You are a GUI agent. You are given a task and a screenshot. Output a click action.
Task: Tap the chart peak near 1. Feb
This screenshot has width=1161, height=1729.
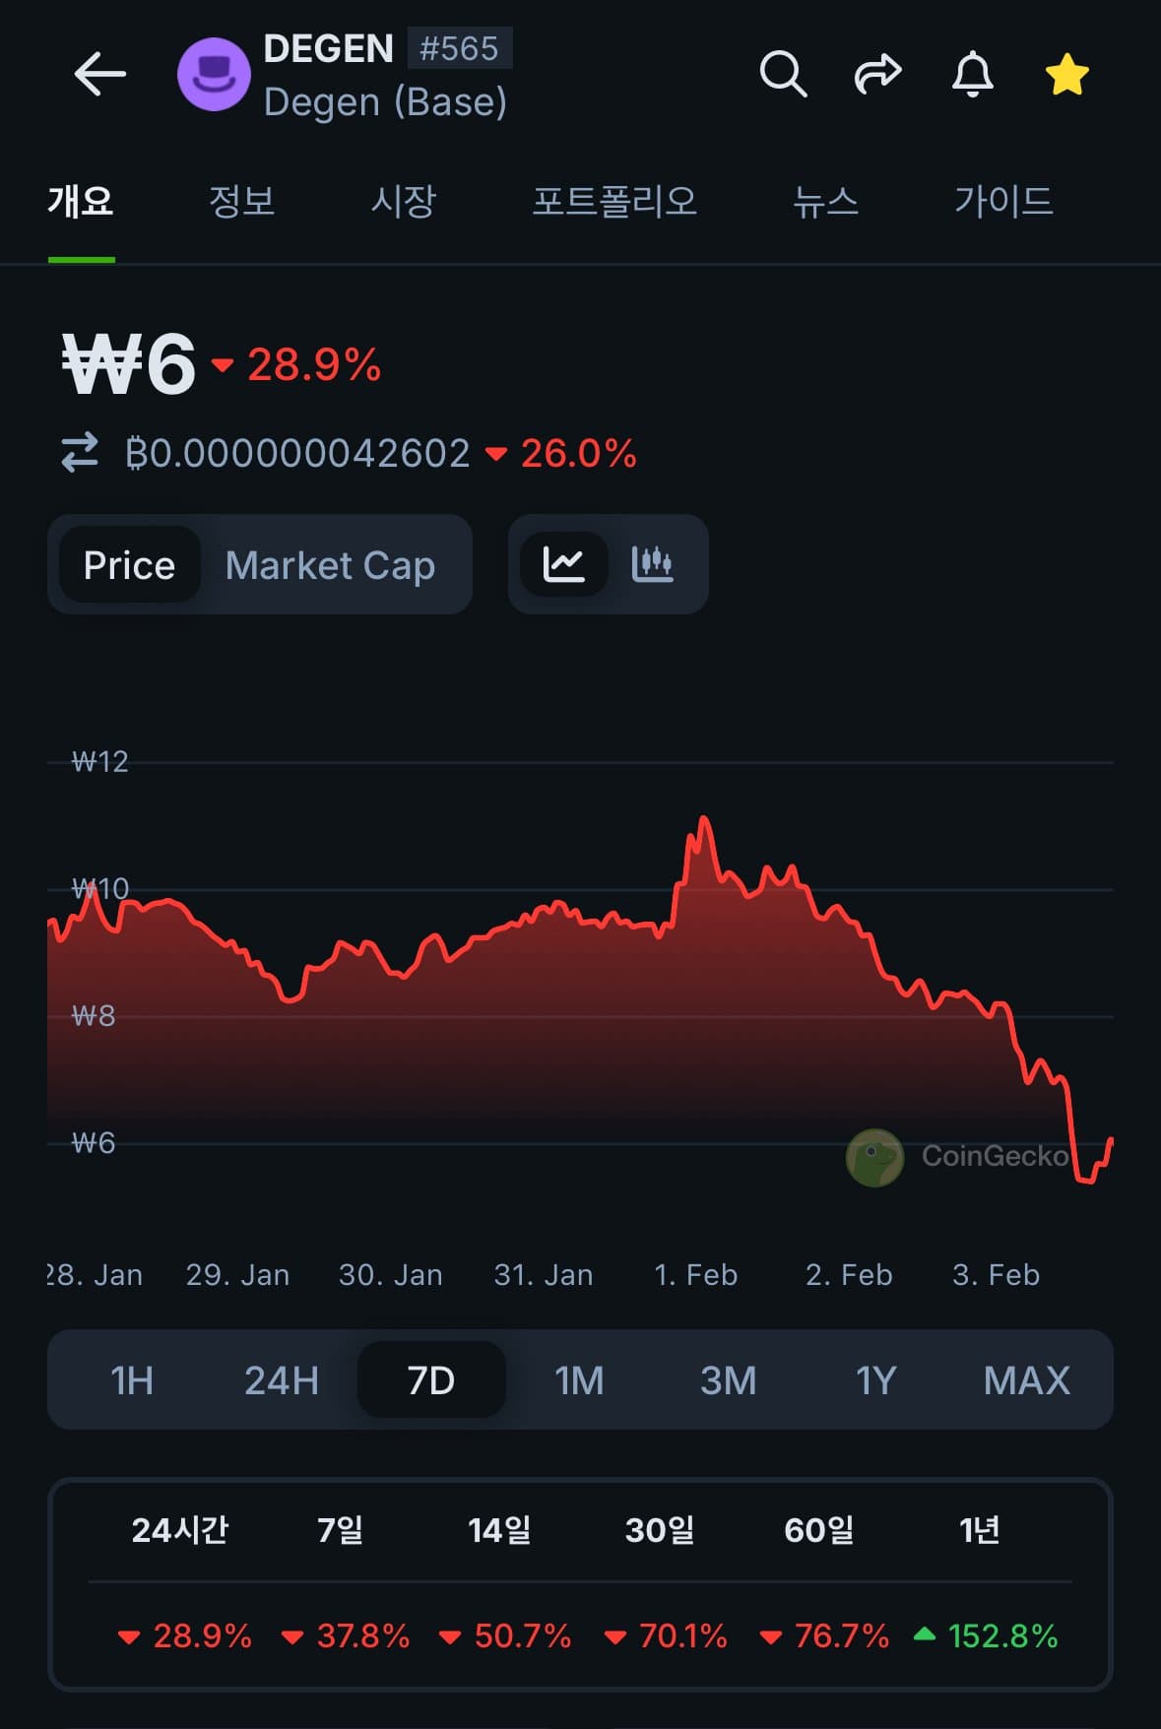tap(704, 819)
